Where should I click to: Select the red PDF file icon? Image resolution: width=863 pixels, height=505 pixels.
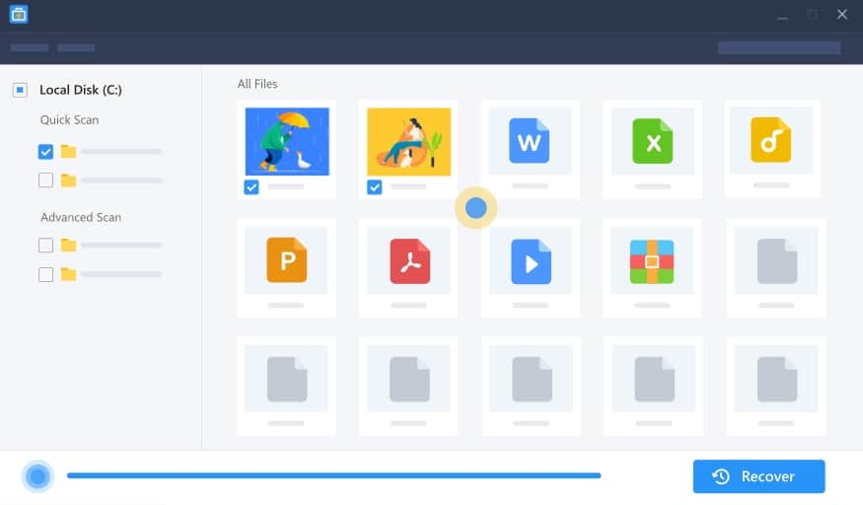(409, 261)
